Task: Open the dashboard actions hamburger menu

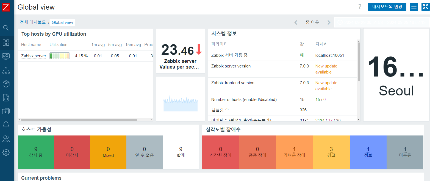Action: click(414, 7)
